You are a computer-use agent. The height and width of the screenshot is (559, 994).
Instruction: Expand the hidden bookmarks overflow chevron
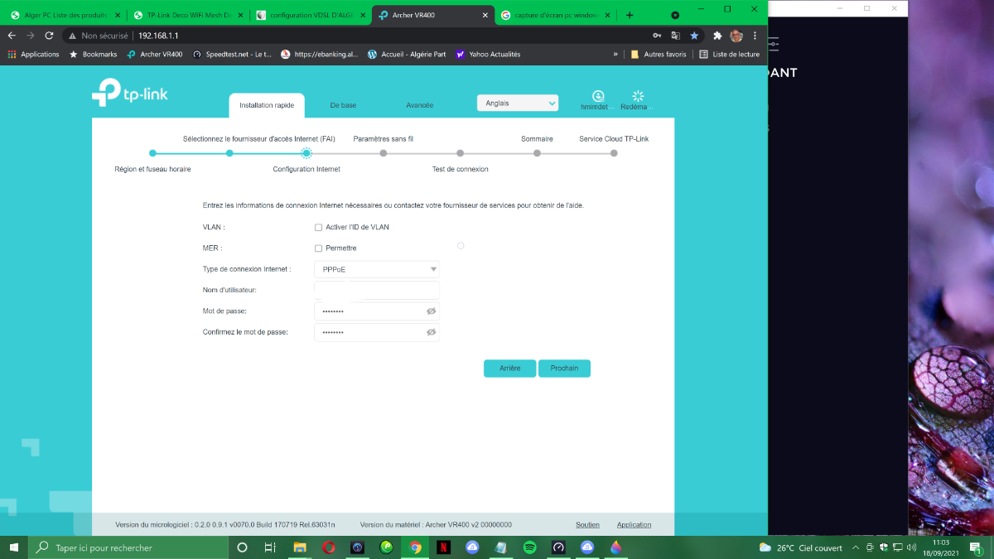[x=615, y=54]
